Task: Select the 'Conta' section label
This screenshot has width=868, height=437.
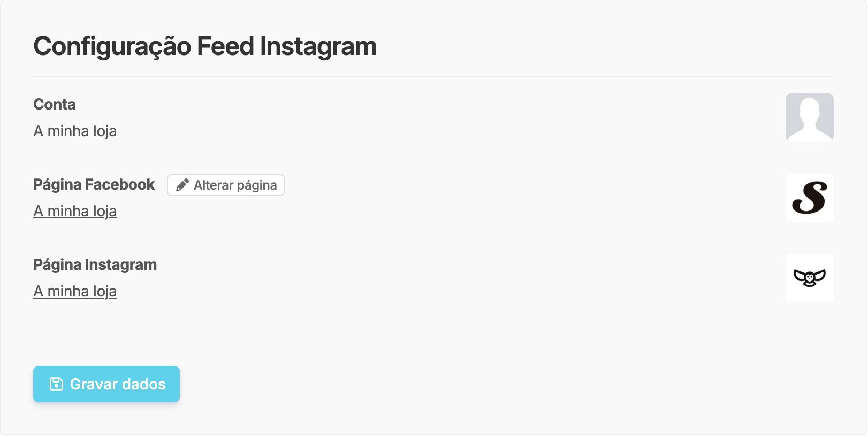Action: coord(54,104)
